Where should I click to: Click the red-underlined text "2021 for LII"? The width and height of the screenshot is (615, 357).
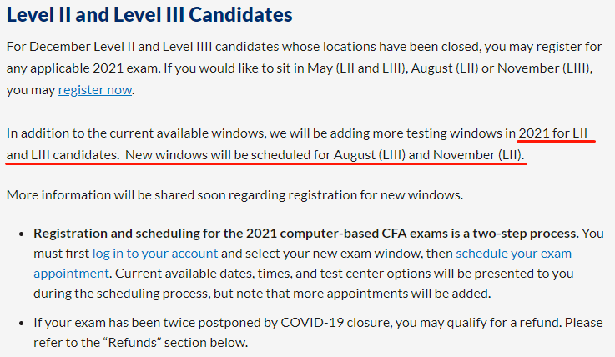tap(557, 133)
